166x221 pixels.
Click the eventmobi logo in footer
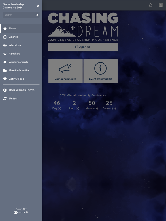click(x=21, y=212)
